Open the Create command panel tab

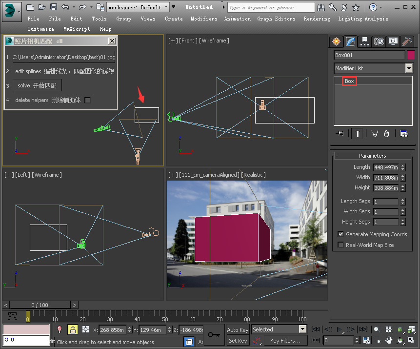pos(335,41)
